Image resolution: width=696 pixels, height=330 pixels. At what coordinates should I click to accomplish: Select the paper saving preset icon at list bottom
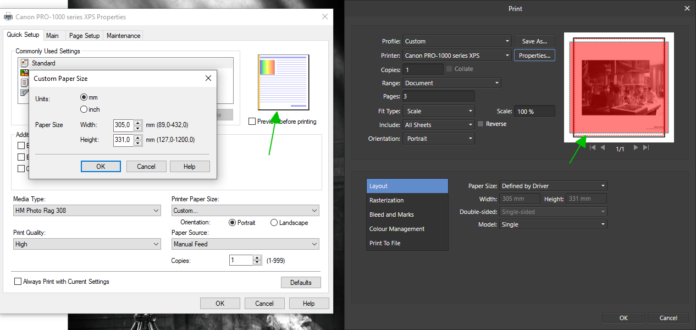pyautogui.click(x=24, y=92)
